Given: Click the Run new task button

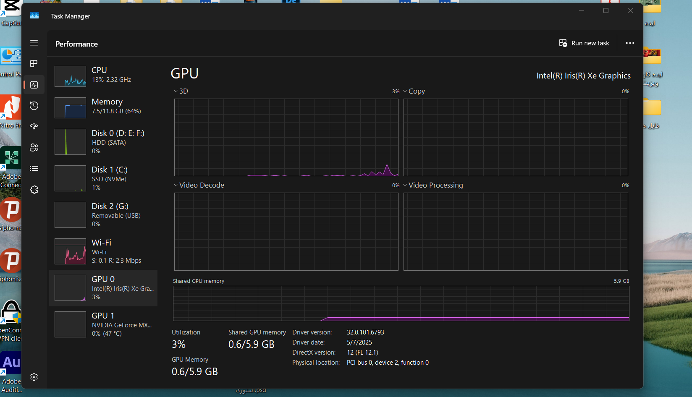Looking at the screenshot, I should point(584,43).
